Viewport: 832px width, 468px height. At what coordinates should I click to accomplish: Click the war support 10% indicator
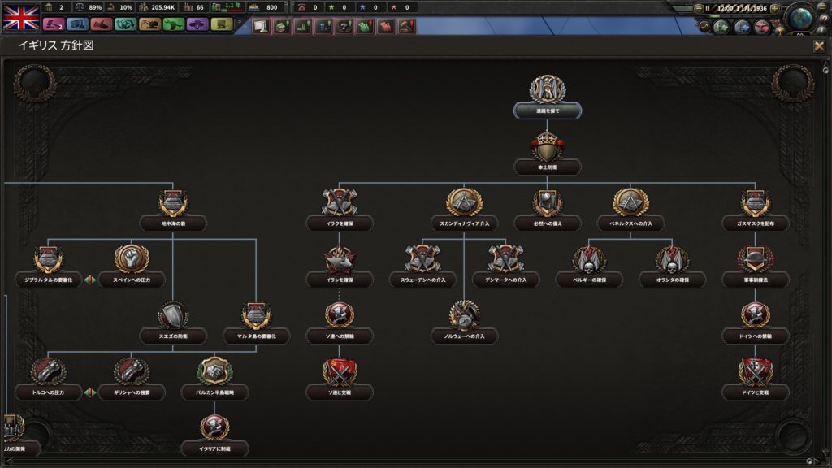(x=120, y=7)
